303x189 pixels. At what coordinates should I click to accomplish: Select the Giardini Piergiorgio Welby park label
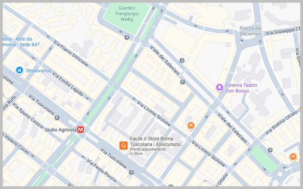(127, 14)
